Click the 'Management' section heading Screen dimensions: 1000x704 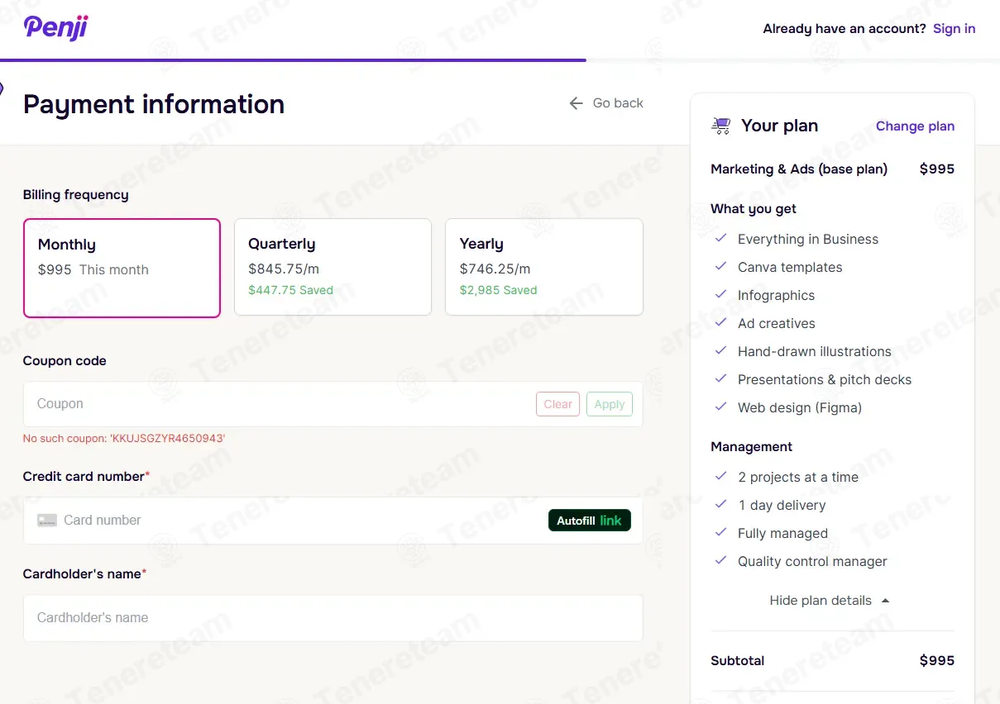[x=751, y=447]
